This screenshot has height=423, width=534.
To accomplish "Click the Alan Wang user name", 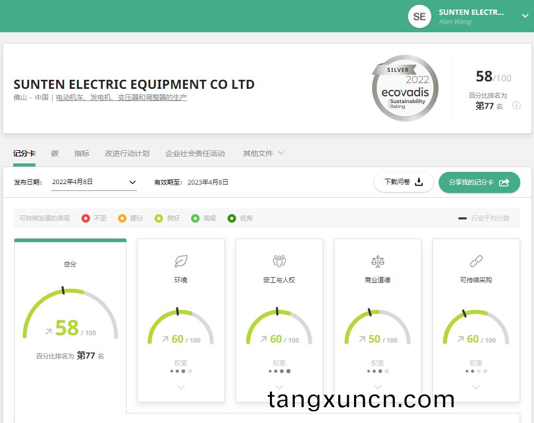I will click(455, 22).
